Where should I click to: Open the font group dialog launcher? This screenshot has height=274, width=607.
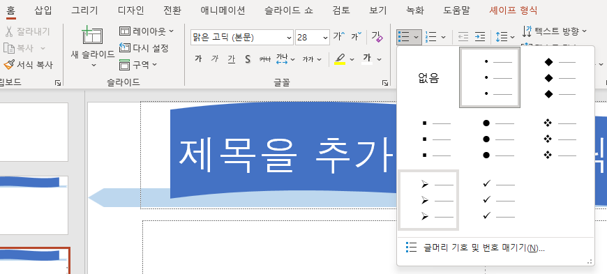[x=385, y=83]
